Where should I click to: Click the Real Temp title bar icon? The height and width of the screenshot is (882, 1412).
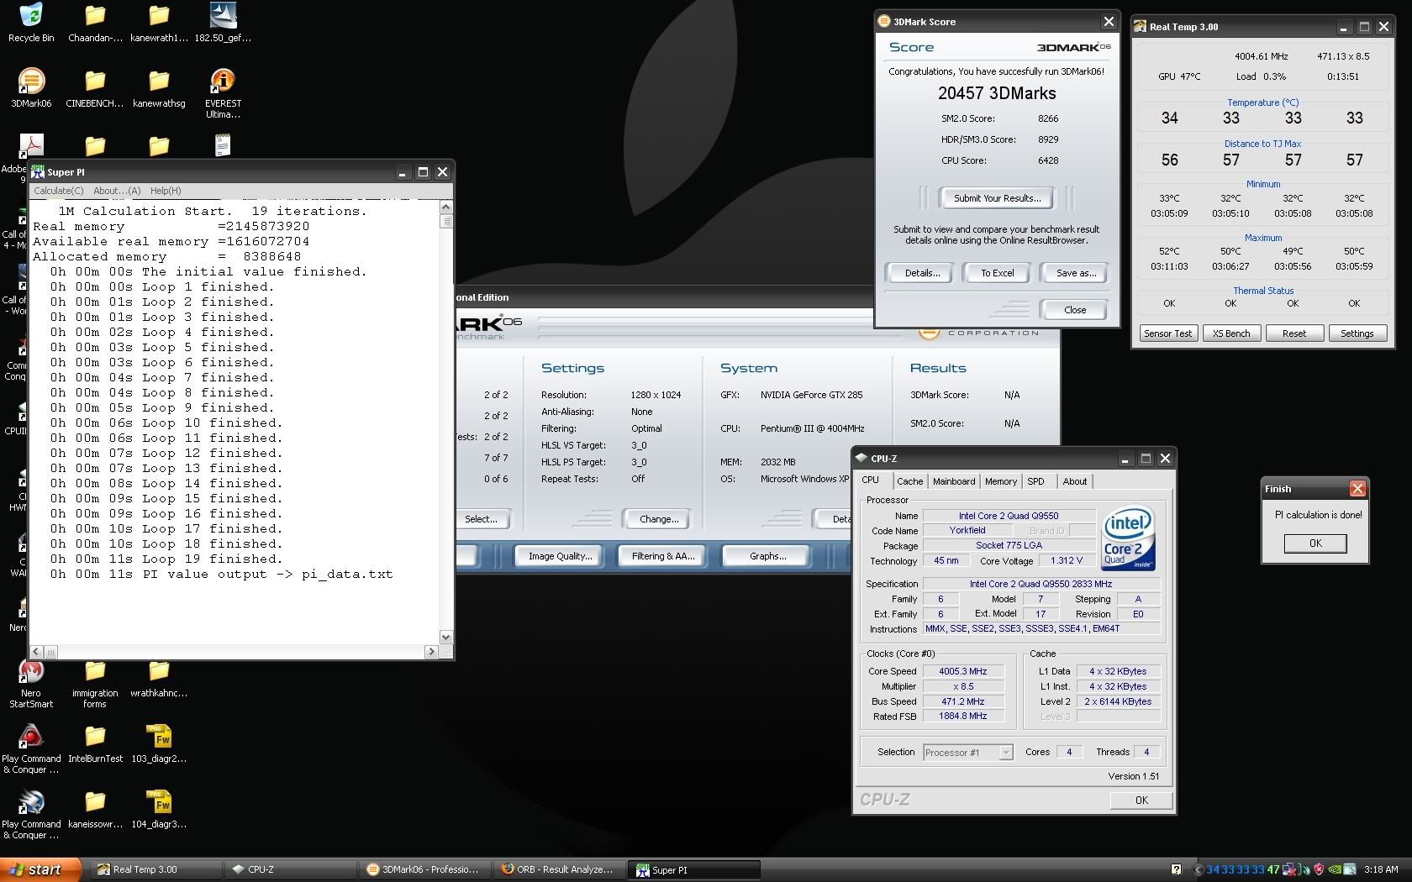[x=1140, y=27]
